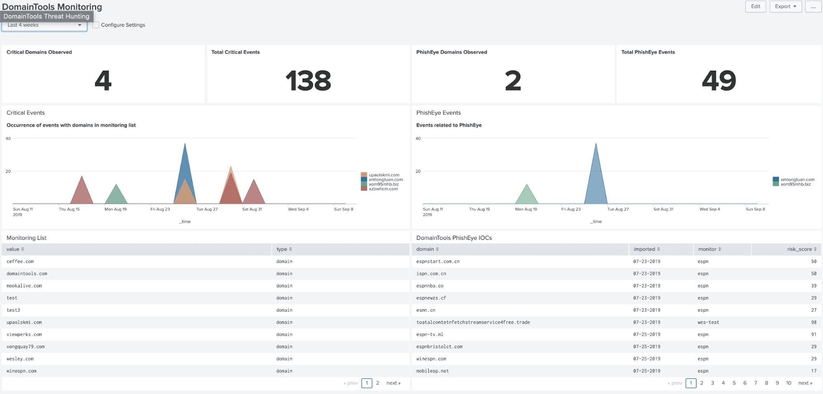The height and width of the screenshot is (394, 823).
Task: Go to page 3 of PhishEye IOCs
Action: click(712, 383)
